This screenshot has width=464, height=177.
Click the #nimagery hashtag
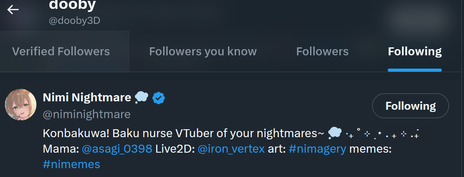(317, 149)
